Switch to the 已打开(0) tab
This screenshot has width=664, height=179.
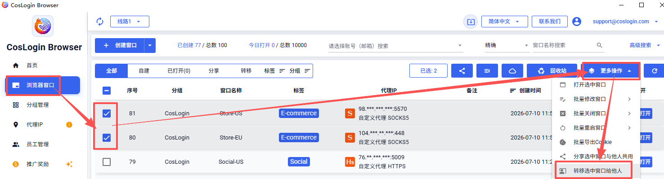point(179,71)
